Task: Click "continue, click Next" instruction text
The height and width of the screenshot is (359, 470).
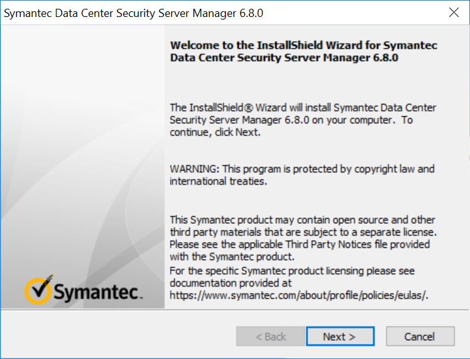Action: [x=214, y=132]
